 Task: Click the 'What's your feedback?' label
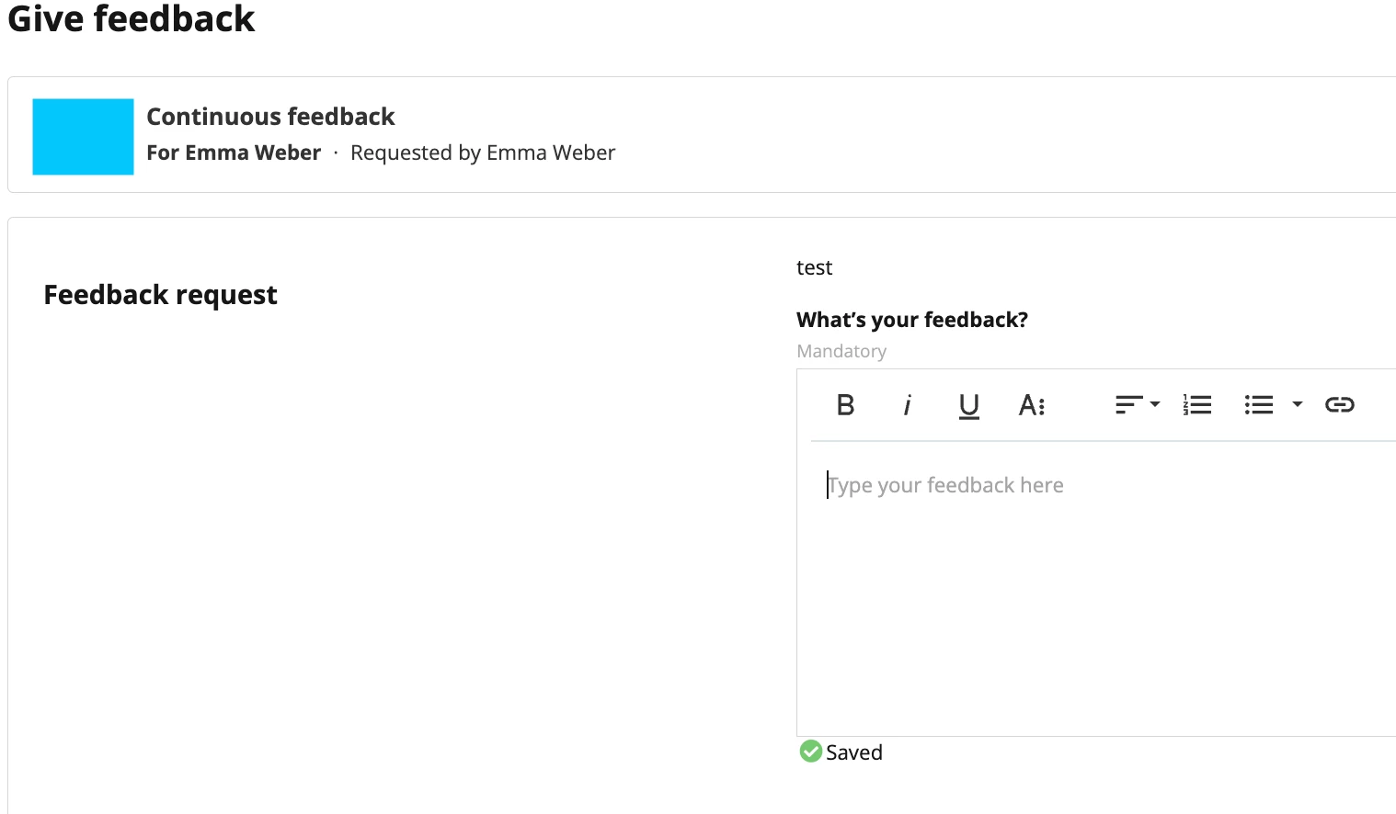coord(912,320)
